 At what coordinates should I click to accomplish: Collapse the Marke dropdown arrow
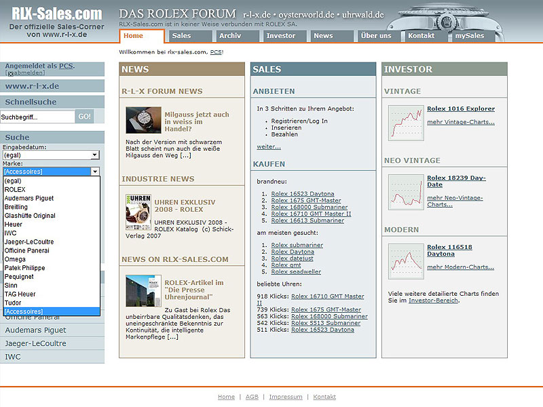point(95,172)
